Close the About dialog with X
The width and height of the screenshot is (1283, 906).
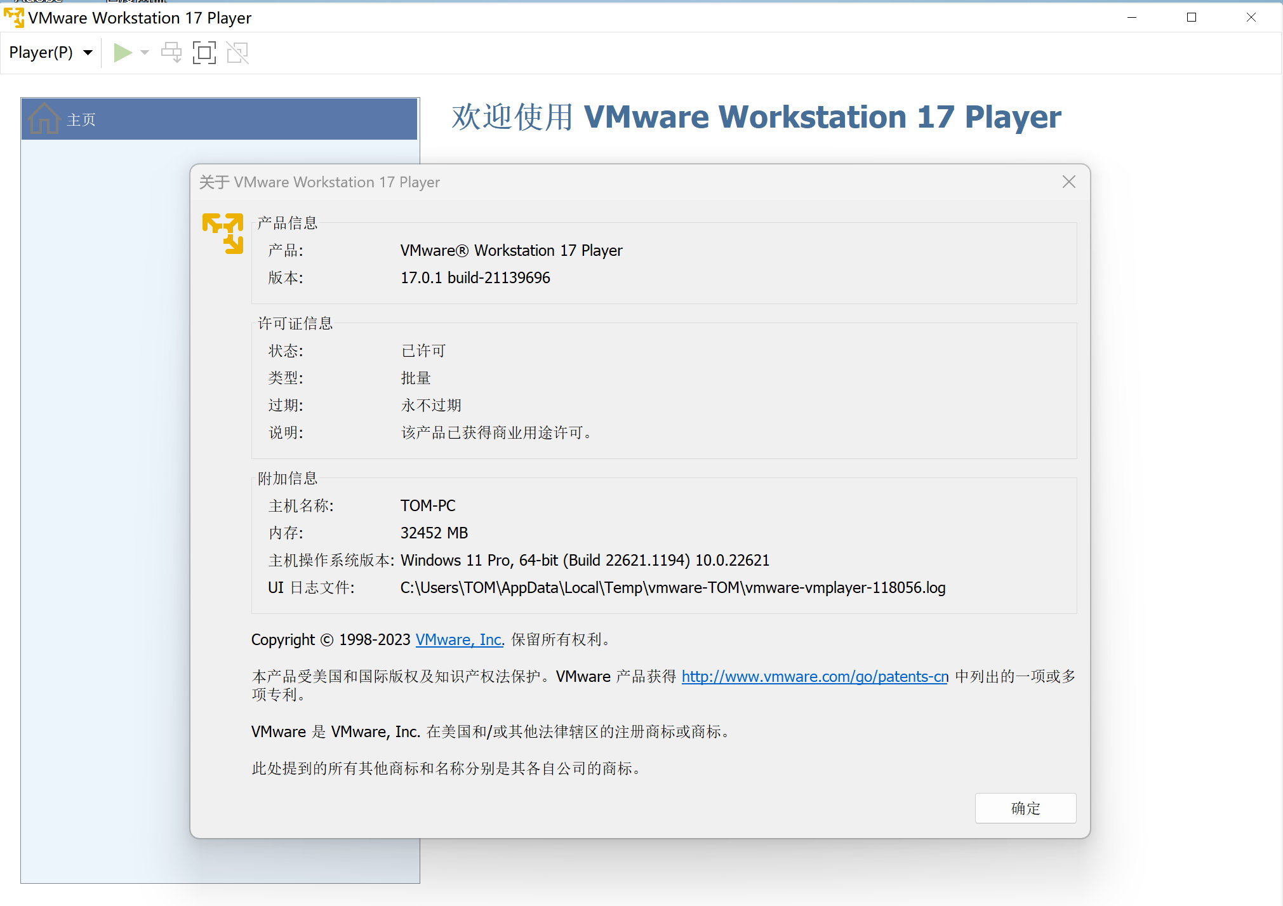[1069, 182]
